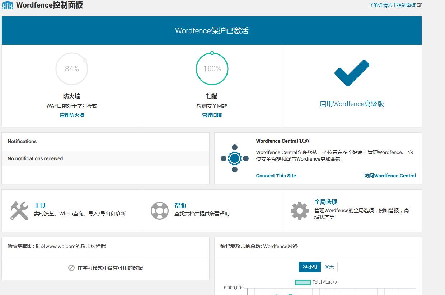The image size is (445, 295).
Task: Open 管理防火墙 link
Action: point(72,115)
